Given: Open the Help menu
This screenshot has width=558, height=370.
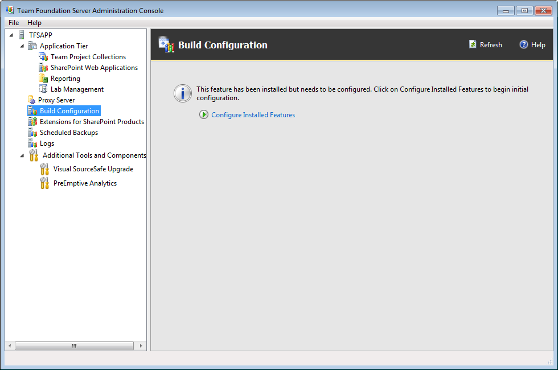Looking at the screenshot, I should point(34,22).
